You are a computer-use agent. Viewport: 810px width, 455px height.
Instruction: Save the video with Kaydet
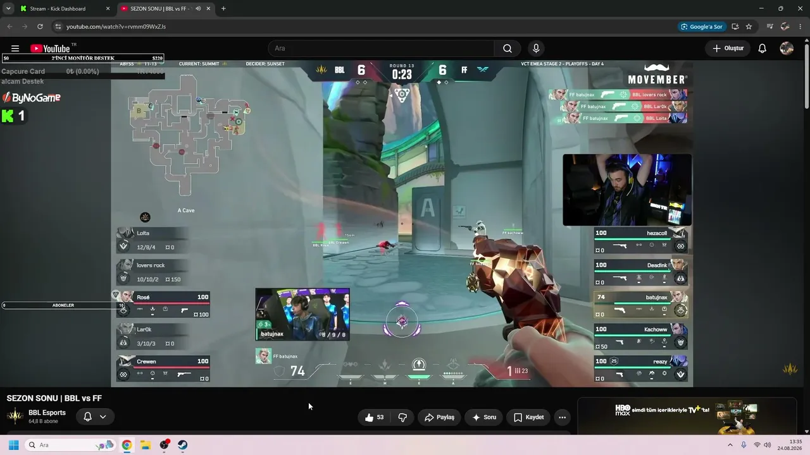pos(528,417)
